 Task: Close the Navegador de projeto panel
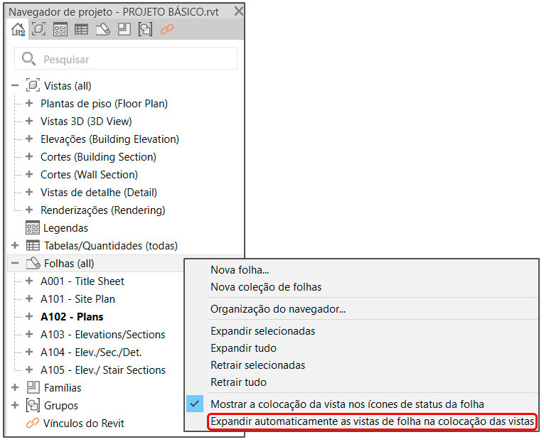pos(239,11)
